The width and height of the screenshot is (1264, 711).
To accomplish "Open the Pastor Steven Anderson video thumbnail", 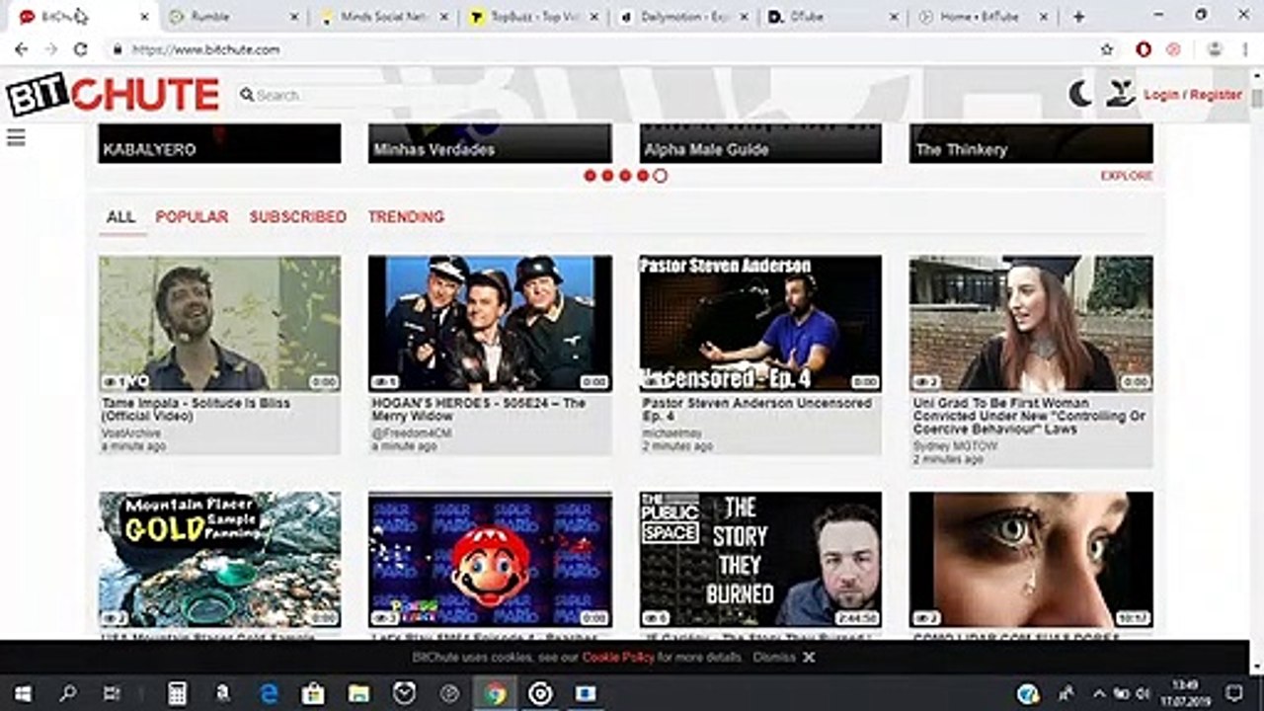I will 760,324.
